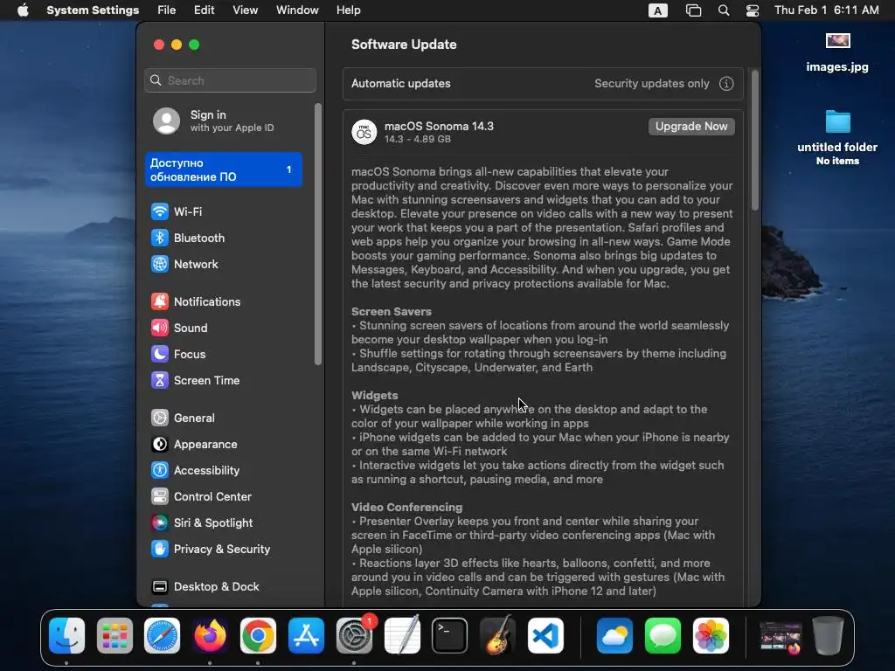895x671 pixels.
Task: Open App Store from the Dock
Action: (306, 636)
